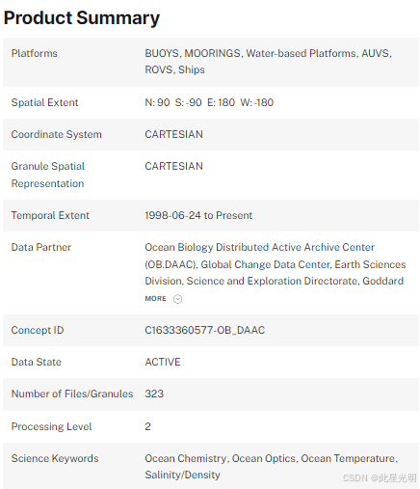
Task: Click the MORE link in Data Partner
Action: [156, 299]
